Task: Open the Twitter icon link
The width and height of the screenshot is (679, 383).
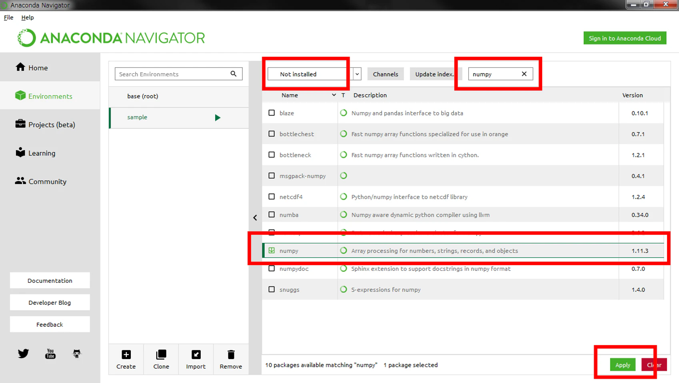Action: click(x=23, y=353)
